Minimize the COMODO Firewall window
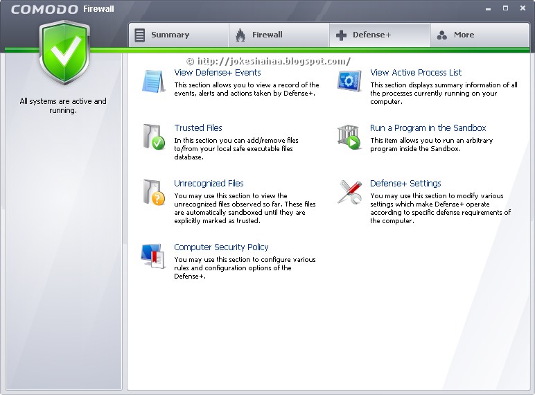This screenshot has height=395, width=535. [x=489, y=8]
